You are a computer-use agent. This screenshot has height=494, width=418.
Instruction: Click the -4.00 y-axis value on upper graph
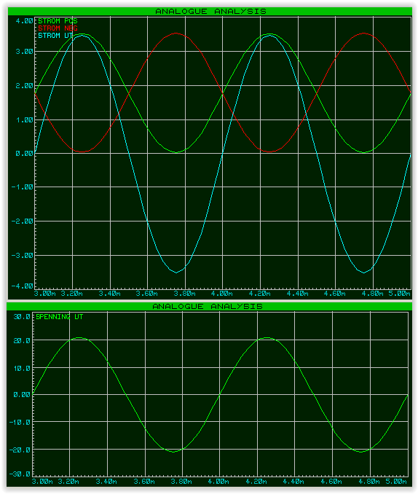pyautogui.click(x=22, y=286)
